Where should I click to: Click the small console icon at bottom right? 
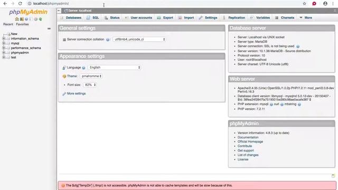pos(333,176)
